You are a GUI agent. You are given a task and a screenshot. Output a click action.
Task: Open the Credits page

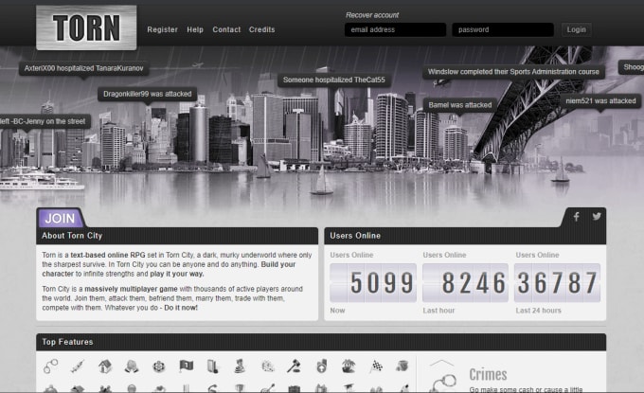click(261, 29)
